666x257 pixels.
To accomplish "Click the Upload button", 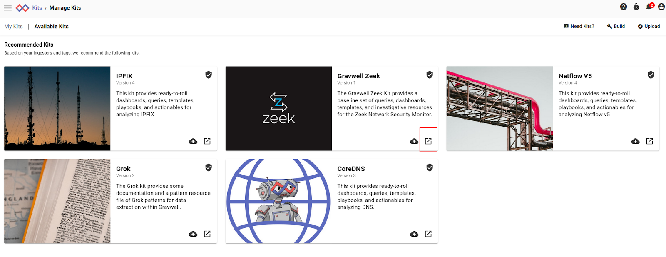I will [649, 26].
